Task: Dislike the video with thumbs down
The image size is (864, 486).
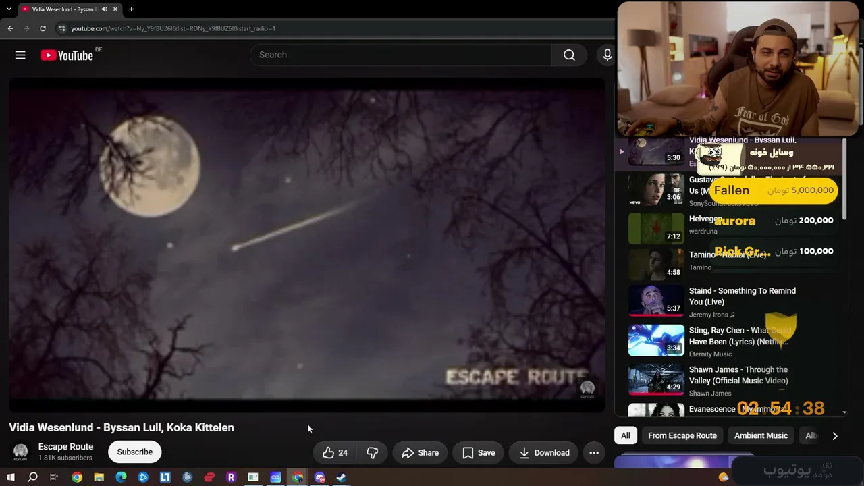Action: pos(372,453)
